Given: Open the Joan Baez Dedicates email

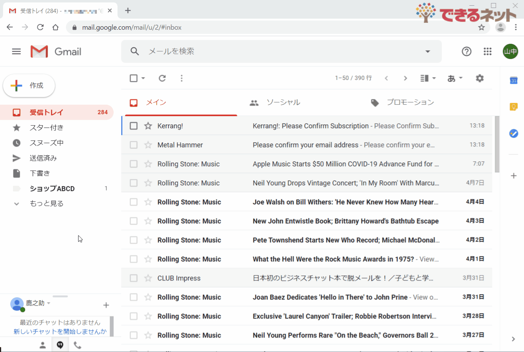Looking at the screenshot, I should (x=307, y=297).
